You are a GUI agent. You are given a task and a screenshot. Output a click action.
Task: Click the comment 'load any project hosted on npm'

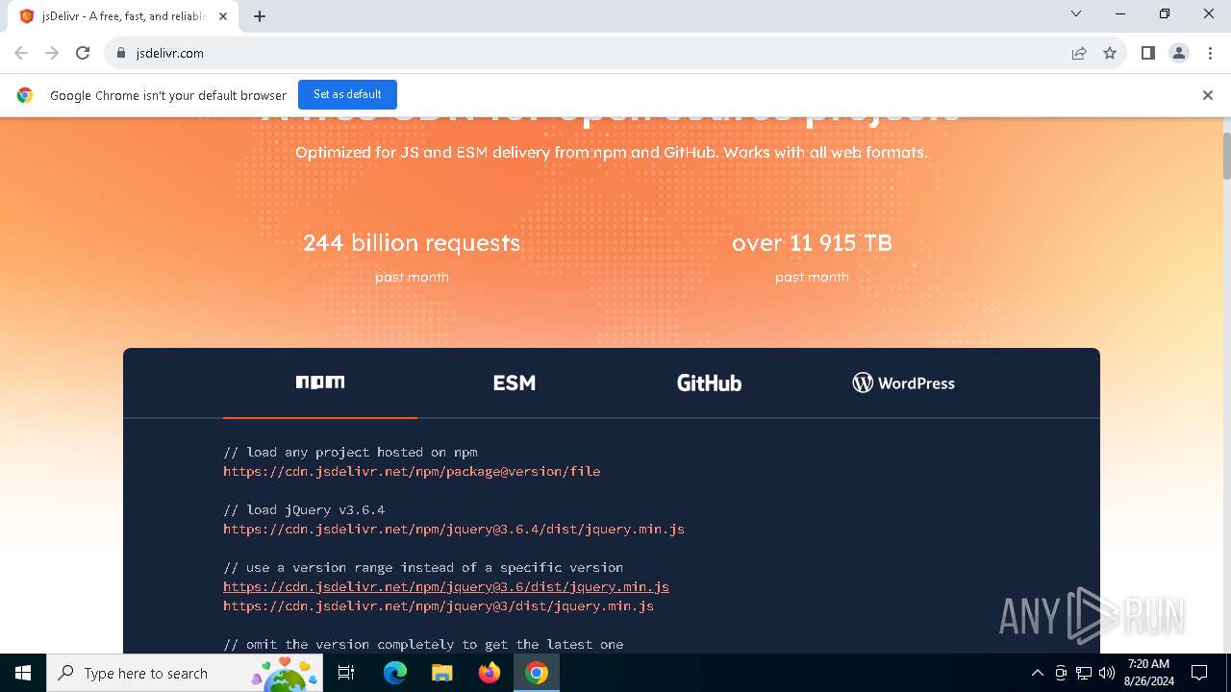(350, 452)
